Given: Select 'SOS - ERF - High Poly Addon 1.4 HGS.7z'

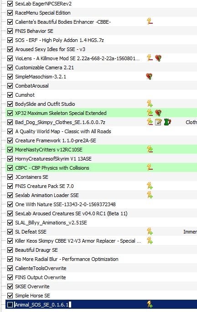Looking at the screenshot, I should pos(59,40).
